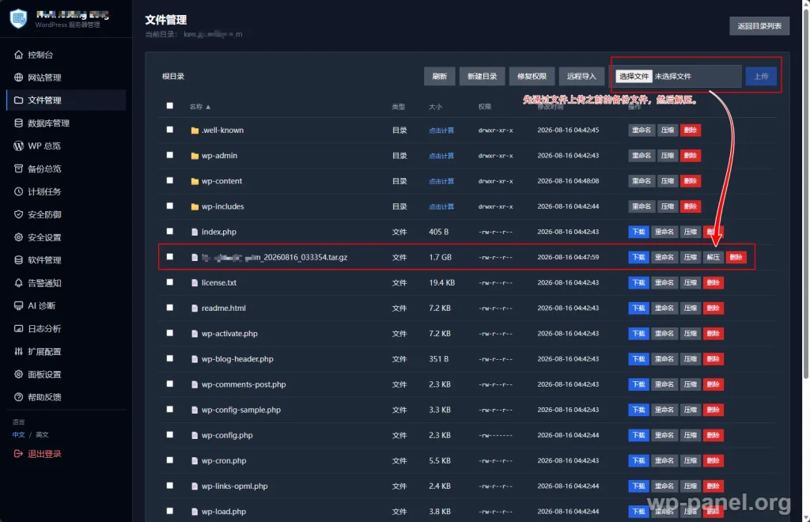Click the 退出登录 logout icon
810x522 pixels.
(19, 454)
